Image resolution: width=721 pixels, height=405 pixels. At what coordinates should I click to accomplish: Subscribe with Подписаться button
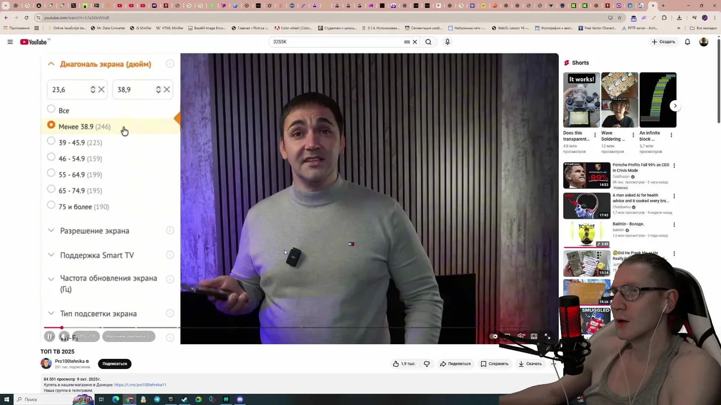click(x=114, y=364)
